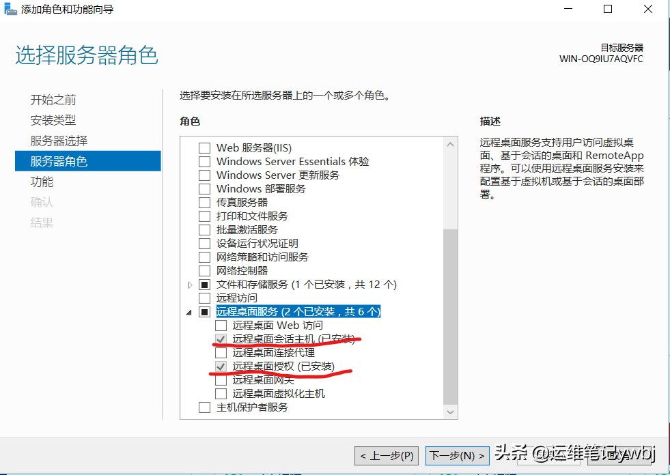Go to the 安装类型 wizard step

point(53,121)
